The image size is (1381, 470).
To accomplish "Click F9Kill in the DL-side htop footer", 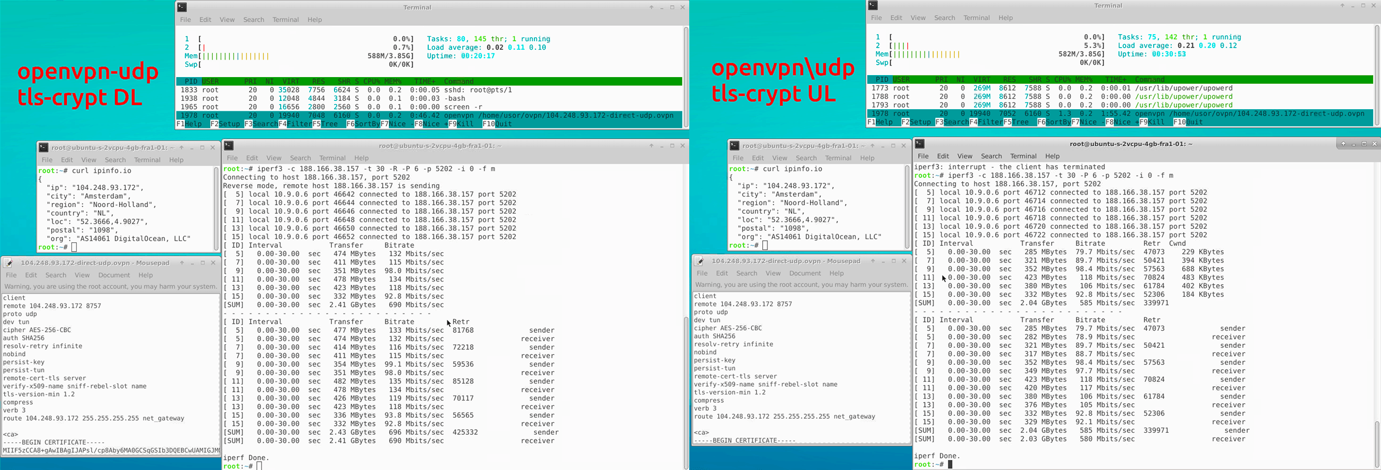I will click(x=460, y=124).
